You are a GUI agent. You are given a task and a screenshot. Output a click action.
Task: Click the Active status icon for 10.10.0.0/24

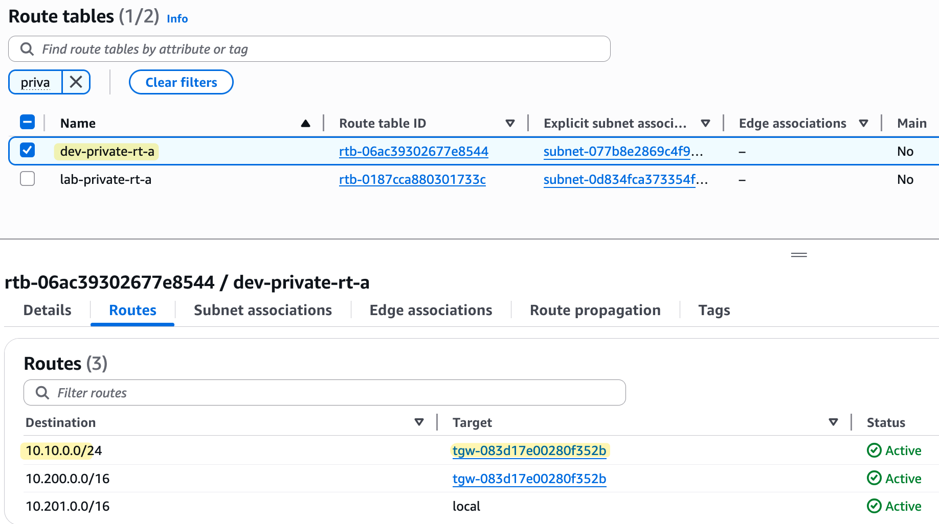click(874, 450)
